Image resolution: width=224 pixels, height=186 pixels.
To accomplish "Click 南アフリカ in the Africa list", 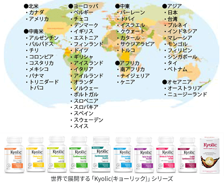I will tap(132, 69).
